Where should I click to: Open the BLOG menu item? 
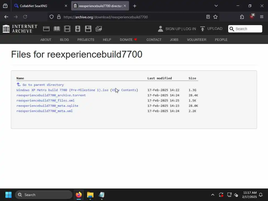64,40
